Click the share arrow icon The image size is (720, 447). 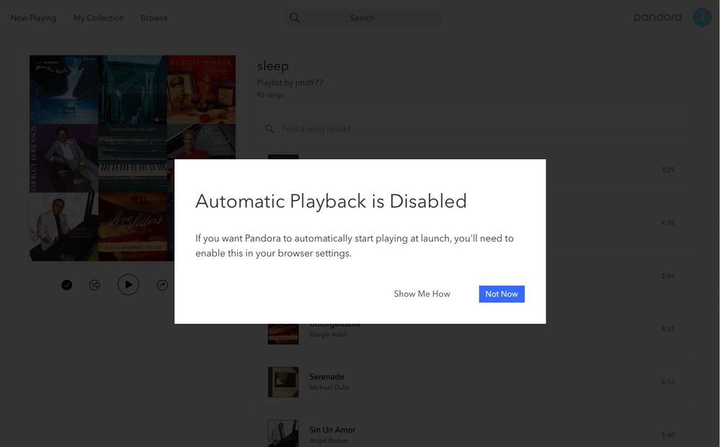(x=162, y=286)
